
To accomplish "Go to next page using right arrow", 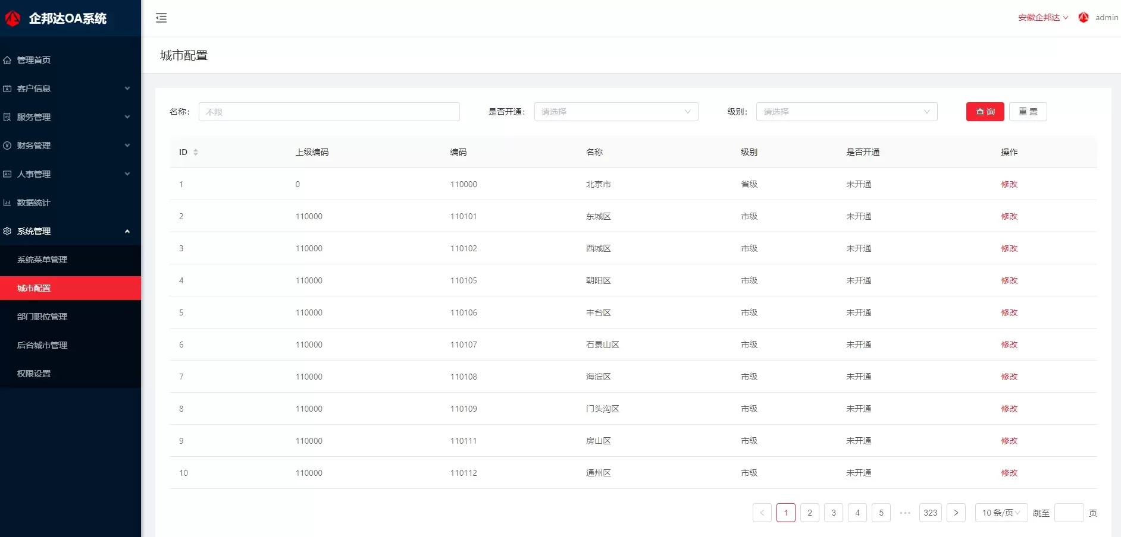I will click(x=956, y=513).
